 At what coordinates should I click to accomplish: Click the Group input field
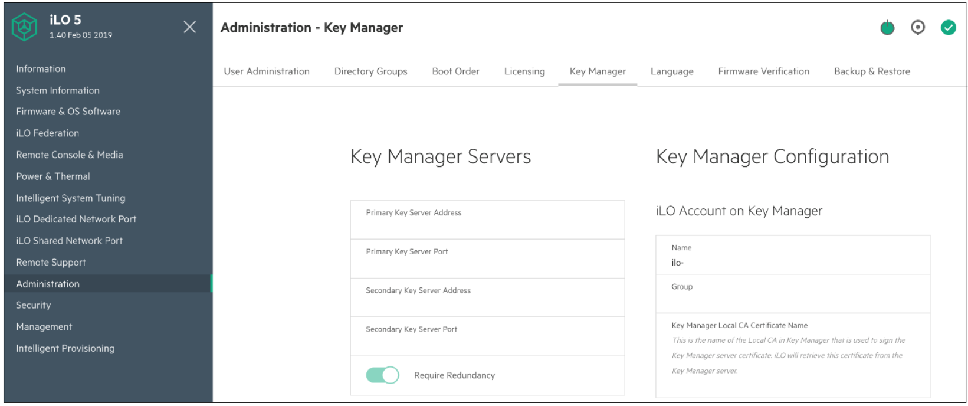(x=793, y=294)
